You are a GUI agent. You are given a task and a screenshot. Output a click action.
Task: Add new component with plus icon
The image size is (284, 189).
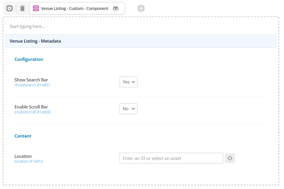[x=141, y=8]
